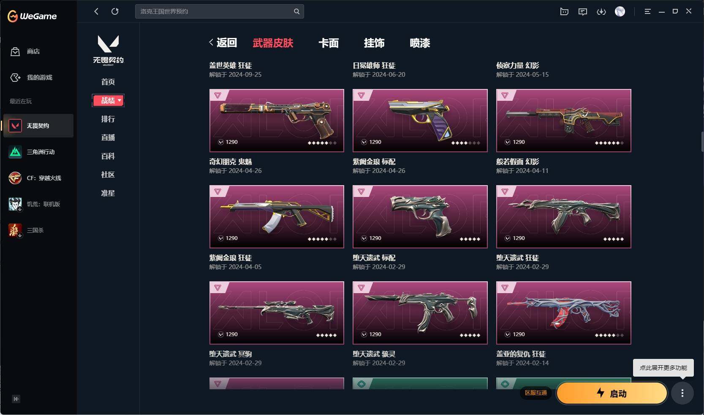
Task: Open the messages chat icon
Action: (583, 12)
